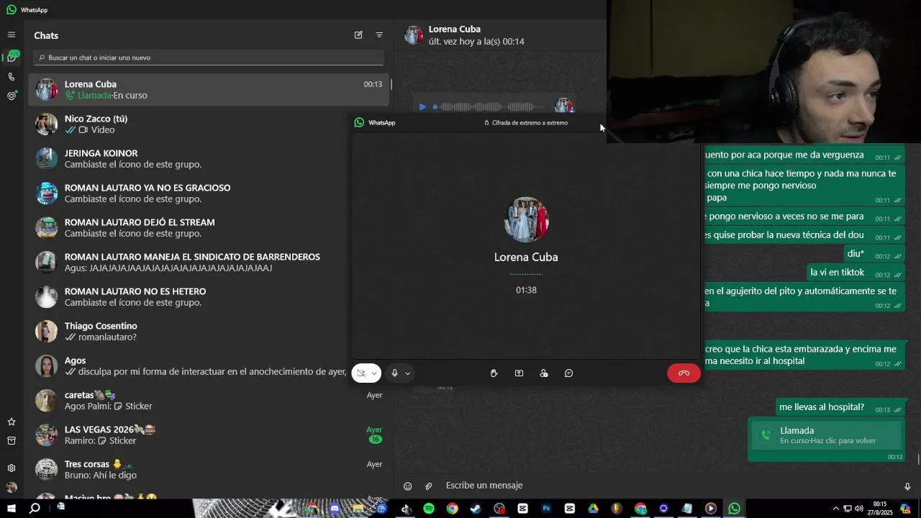Image resolution: width=921 pixels, height=518 pixels.
Task: Click the end-to-end encrypted label
Action: [x=526, y=122]
